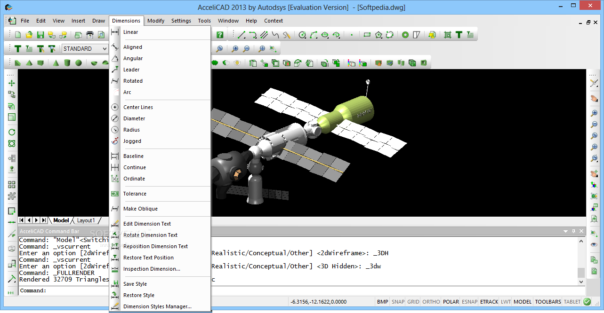Image resolution: width=604 pixels, height=313 pixels.
Task: Select the Line drawing tool
Action: (x=242, y=35)
